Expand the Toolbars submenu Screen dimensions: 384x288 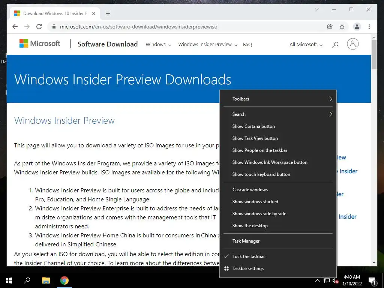pyautogui.click(x=278, y=99)
